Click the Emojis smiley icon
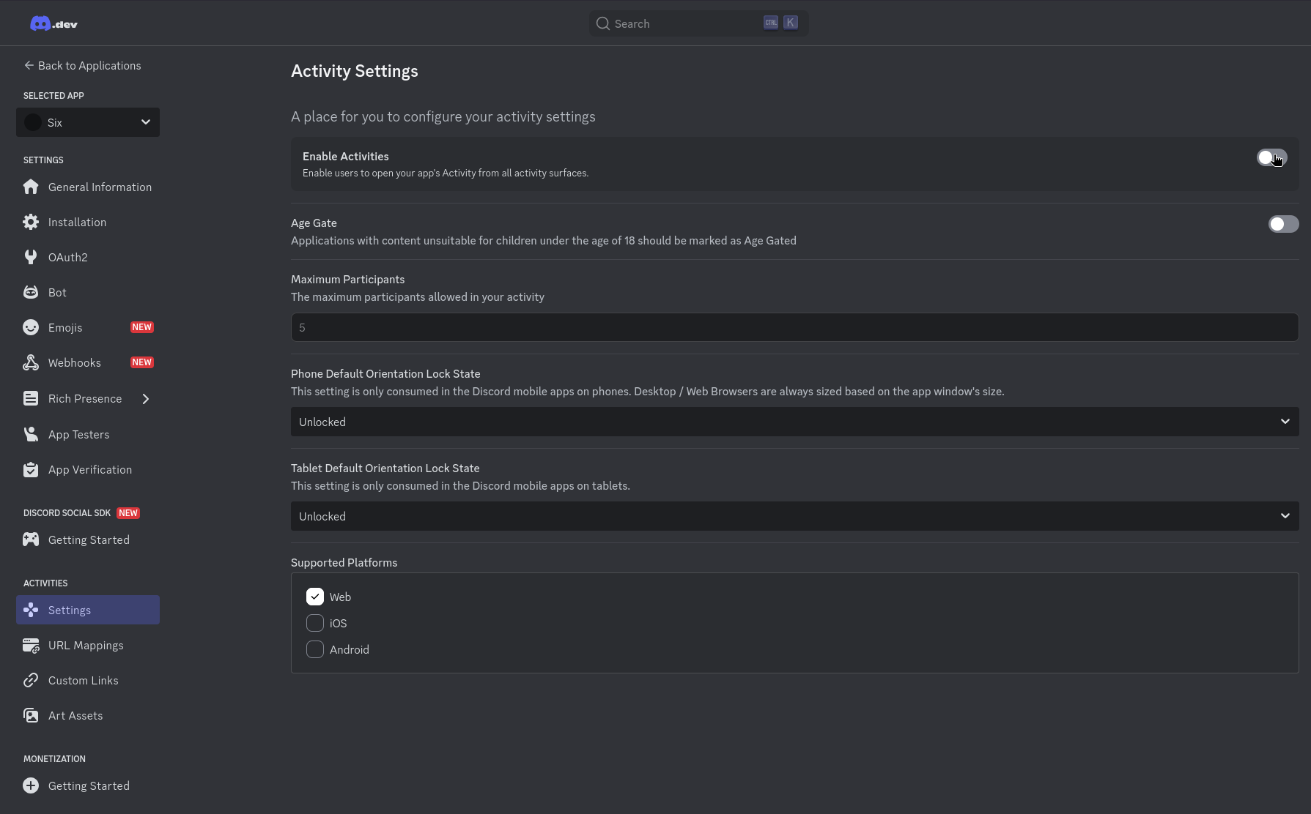This screenshot has width=1311, height=814. click(x=31, y=328)
